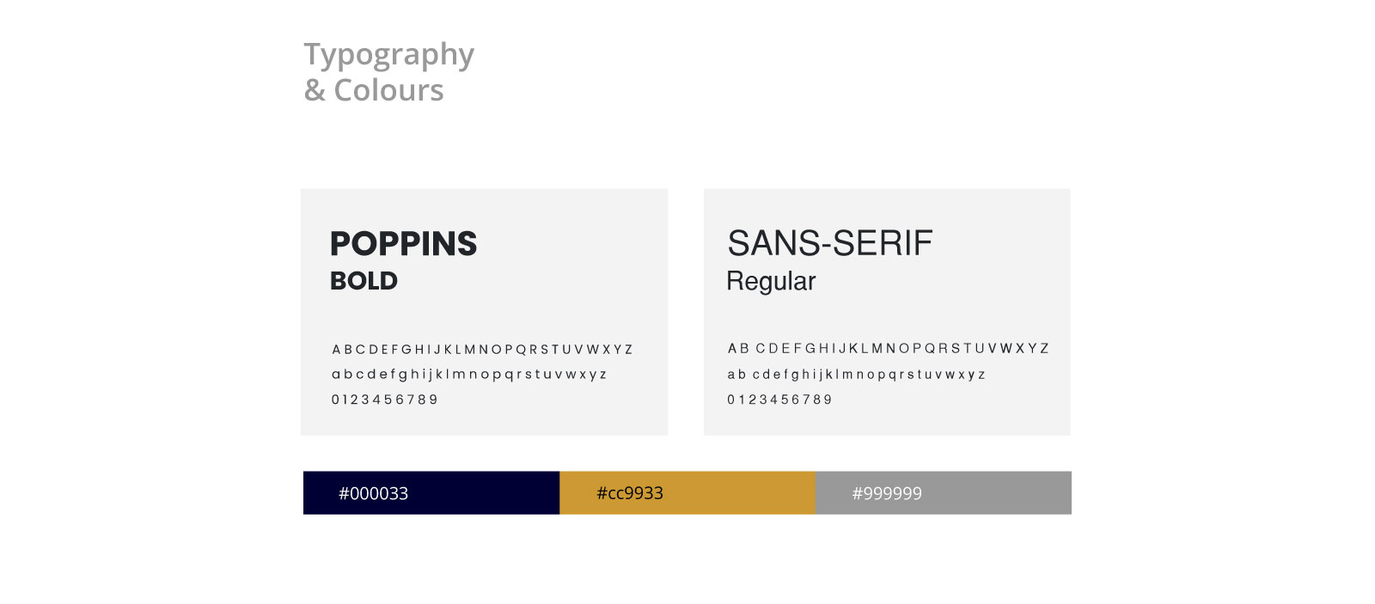Click the SANS-SERIF font title
Image resolution: width=1375 pixels, height=604 pixels.
pyautogui.click(x=829, y=243)
